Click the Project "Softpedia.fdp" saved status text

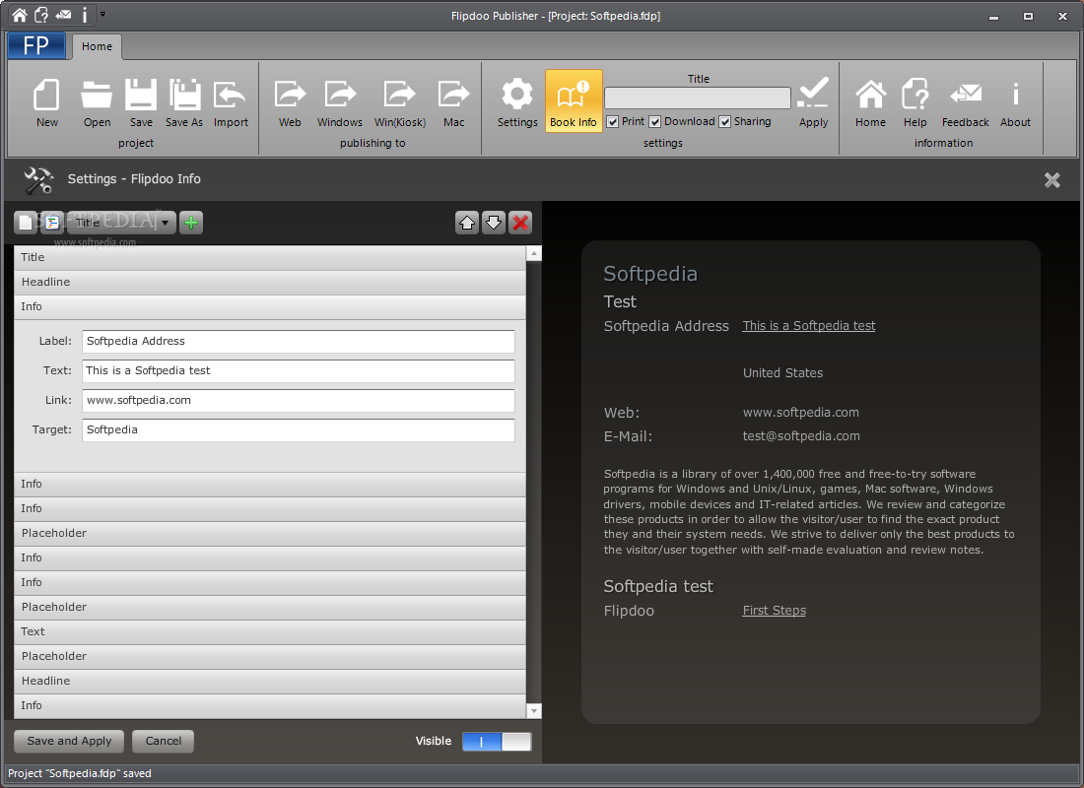click(80, 773)
